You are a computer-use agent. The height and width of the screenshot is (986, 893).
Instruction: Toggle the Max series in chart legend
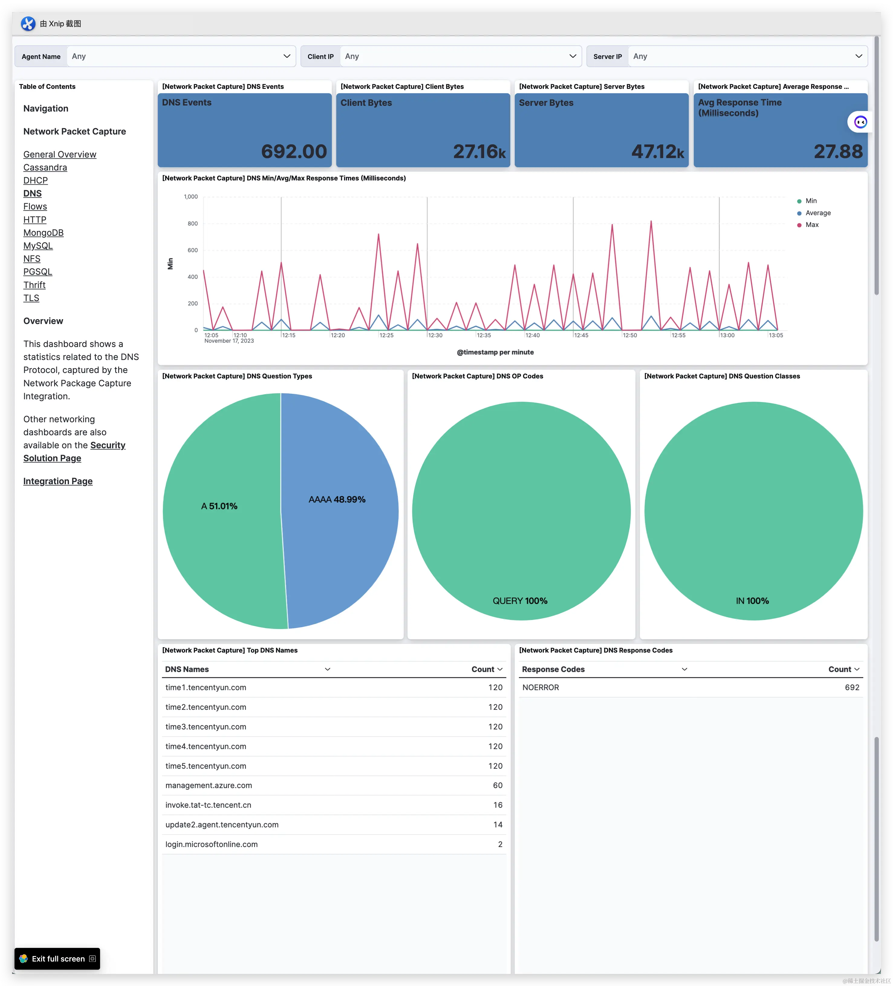tap(812, 225)
